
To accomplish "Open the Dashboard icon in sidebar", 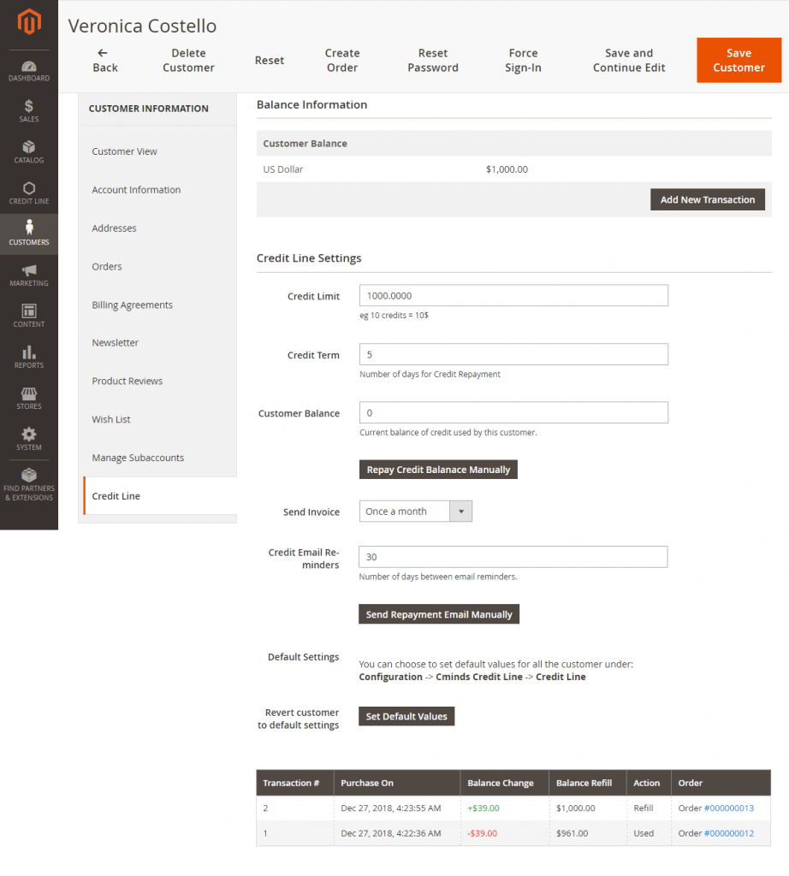I will [x=29, y=67].
